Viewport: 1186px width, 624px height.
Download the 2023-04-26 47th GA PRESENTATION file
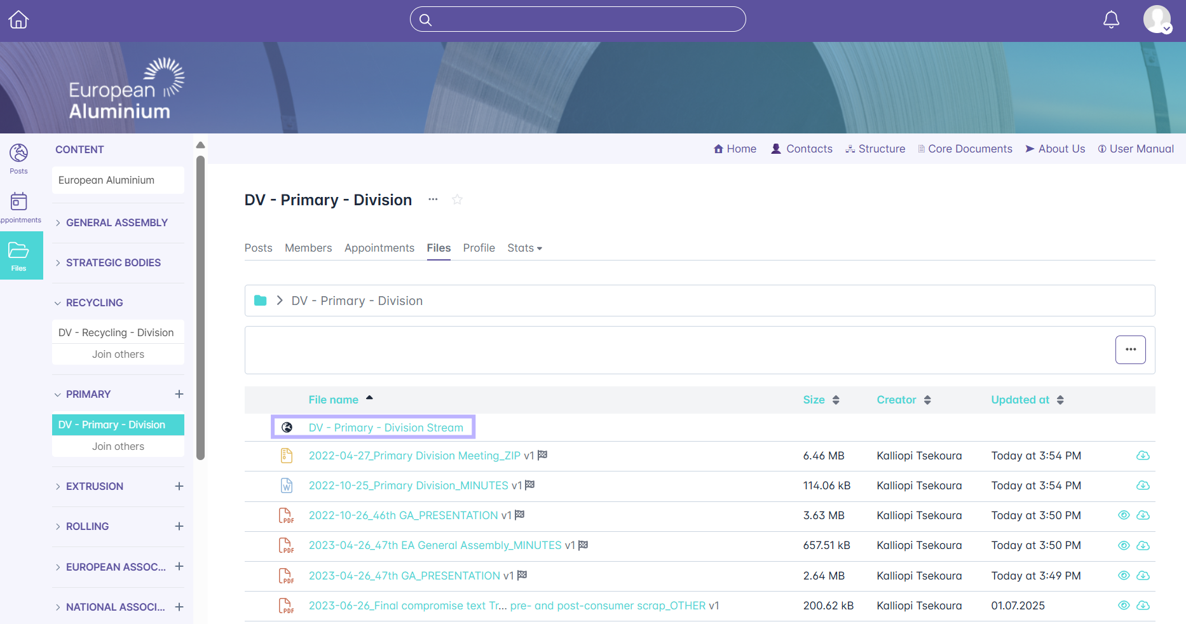pos(1143,576)
